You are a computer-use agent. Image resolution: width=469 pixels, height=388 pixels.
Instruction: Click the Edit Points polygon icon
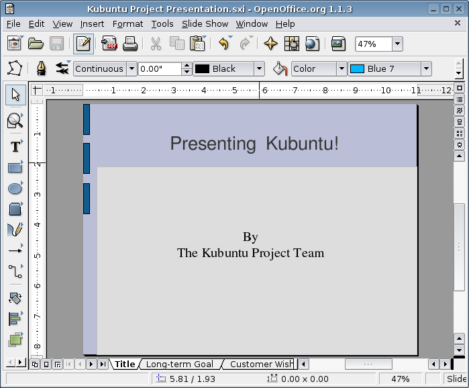pos(15,68)
